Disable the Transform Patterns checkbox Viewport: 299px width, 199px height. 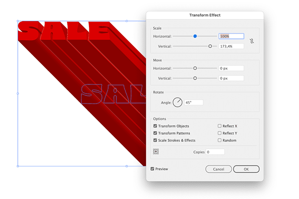tap(155, 133)
